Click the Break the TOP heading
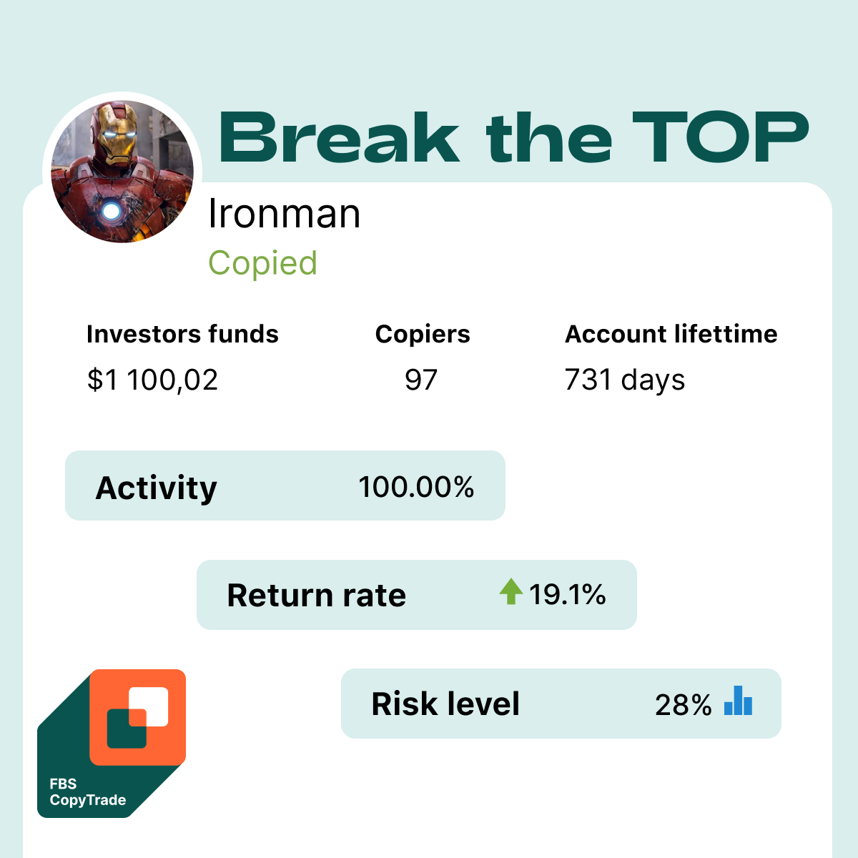 click(513, 137)
